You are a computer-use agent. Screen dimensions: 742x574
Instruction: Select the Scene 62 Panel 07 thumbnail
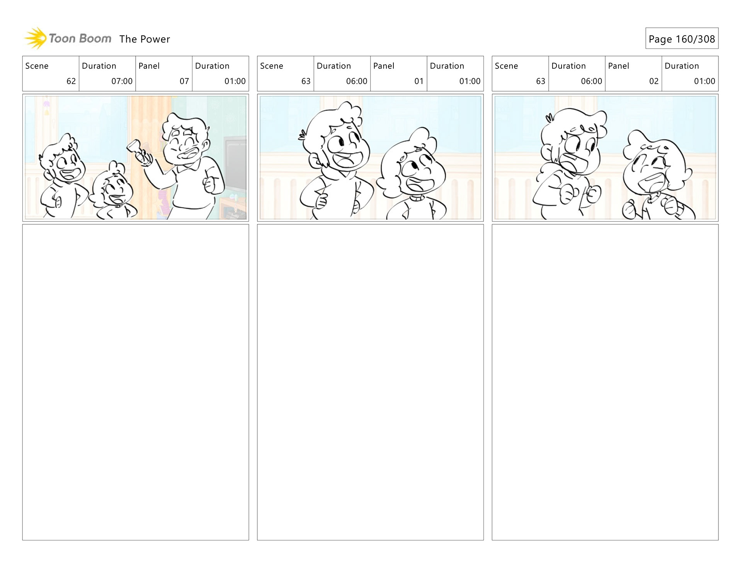(136, 158)
